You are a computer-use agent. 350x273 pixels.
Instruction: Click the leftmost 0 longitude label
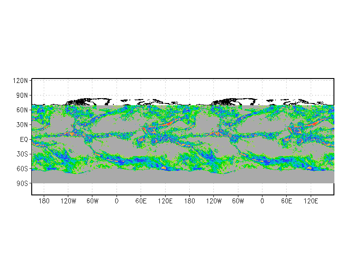(117, 201)
